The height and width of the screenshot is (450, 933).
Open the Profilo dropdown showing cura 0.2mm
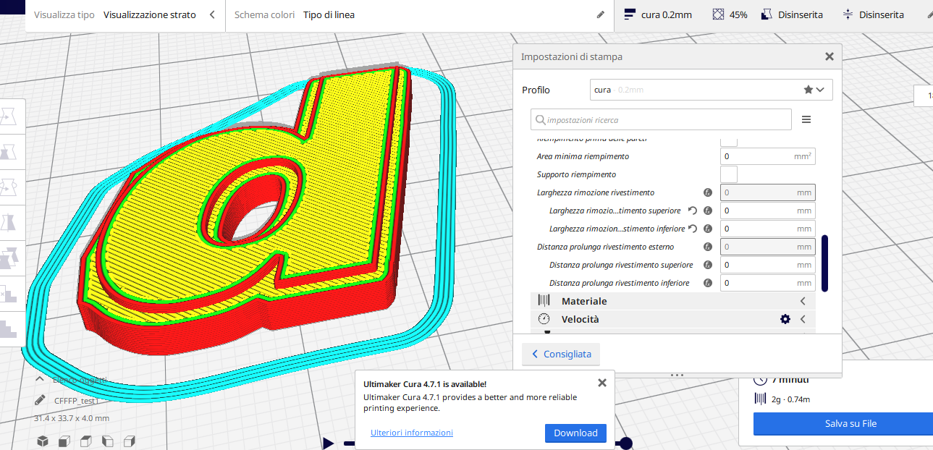711,90
